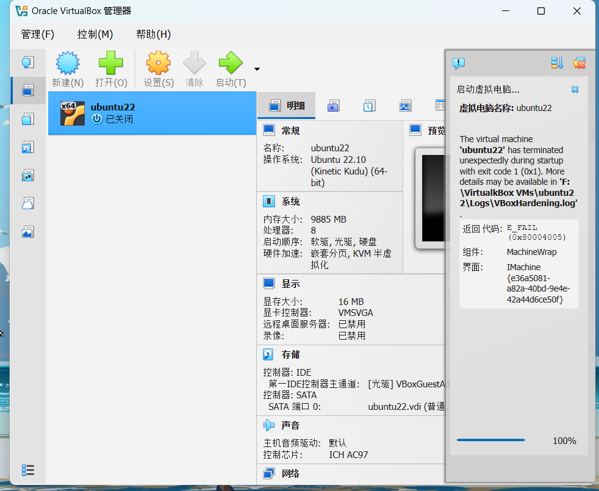
Task: Open the Media manager with disk icon
Action: pyautogui.click(x=28, y=147)
